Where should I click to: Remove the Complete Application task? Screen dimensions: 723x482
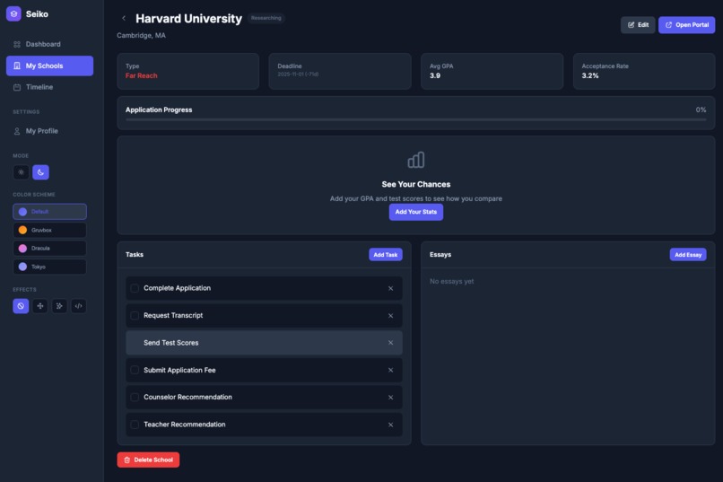tap(390, 288)
